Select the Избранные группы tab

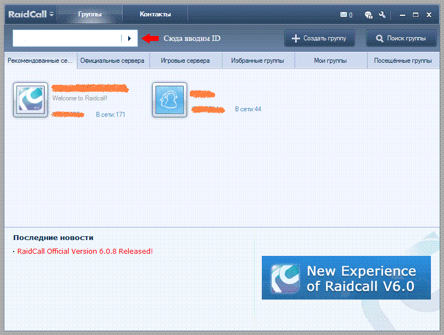(x=257, y=61)
